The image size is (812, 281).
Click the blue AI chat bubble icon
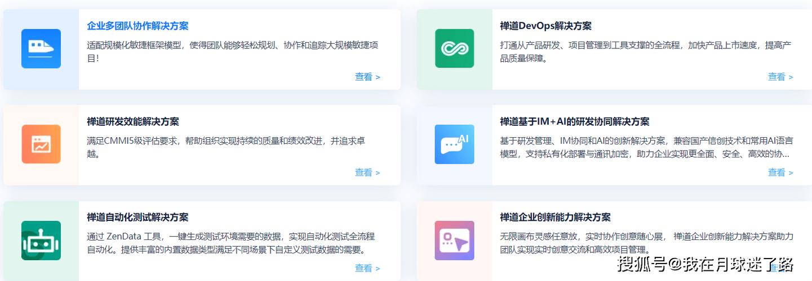coord(454,144)
